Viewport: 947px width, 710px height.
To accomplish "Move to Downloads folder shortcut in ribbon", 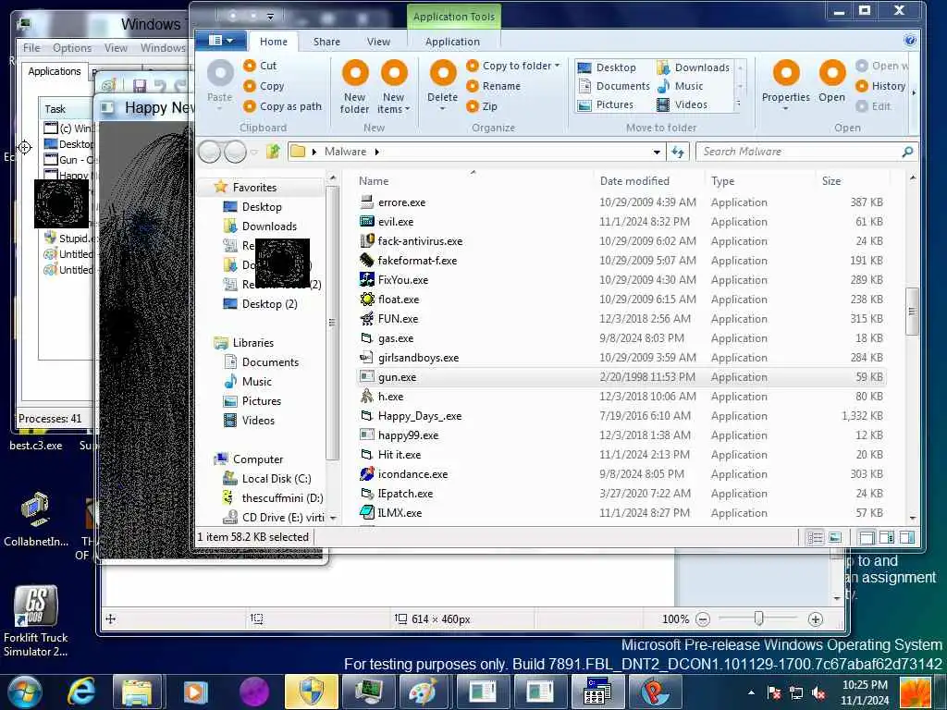I will point(694,67).
